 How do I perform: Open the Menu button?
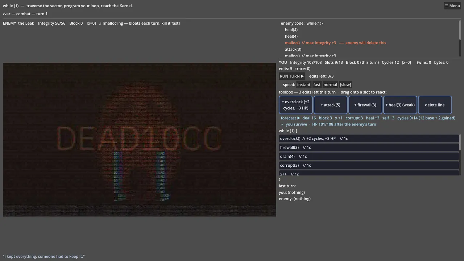click(452, 6)
